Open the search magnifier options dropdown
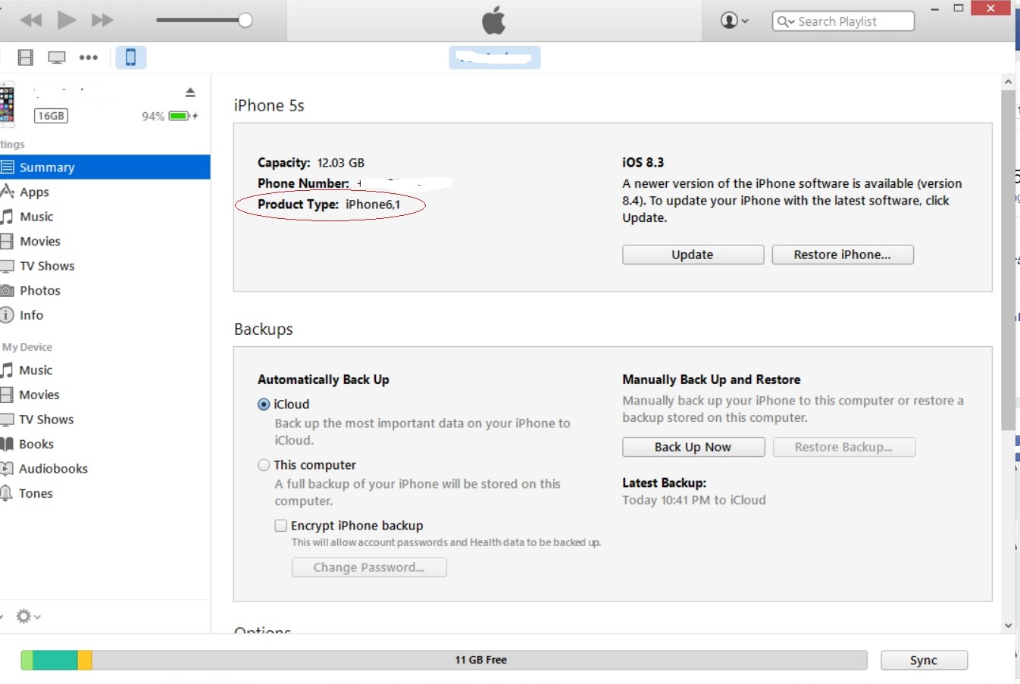This screenshot has height=684, width=1020. coord(786,21)
